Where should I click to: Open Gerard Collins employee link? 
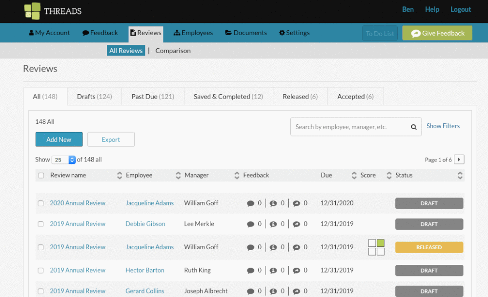[x=145, y=291]
